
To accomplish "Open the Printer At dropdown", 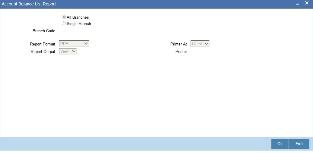I will pos(200,44).
